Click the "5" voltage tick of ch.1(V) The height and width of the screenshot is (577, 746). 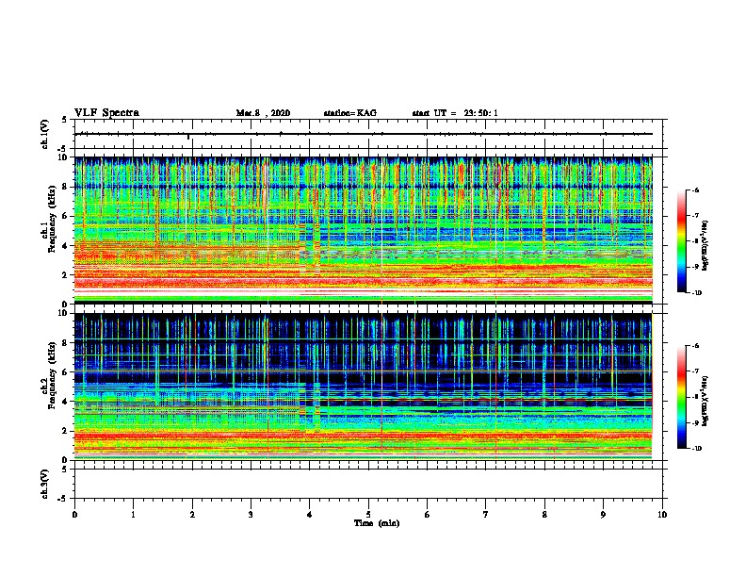pyautogui.click(x=65, y=120)
